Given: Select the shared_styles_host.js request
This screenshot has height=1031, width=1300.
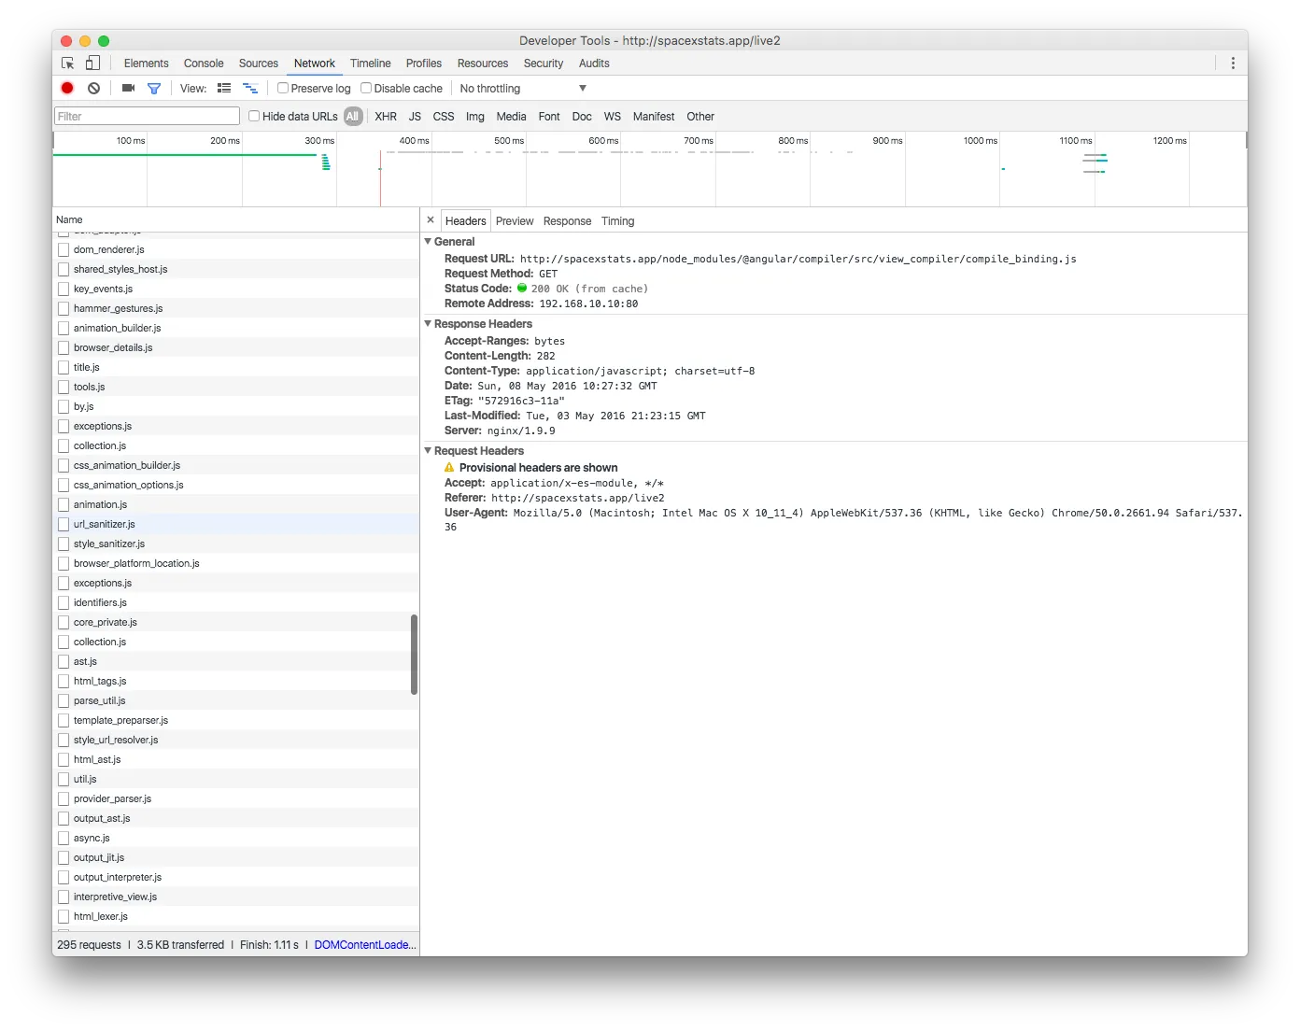Looking at the screenshot, I should (x=235, y=269).
